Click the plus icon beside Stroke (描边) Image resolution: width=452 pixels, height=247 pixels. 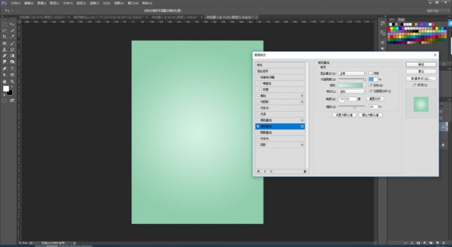(x=302, y=96)
